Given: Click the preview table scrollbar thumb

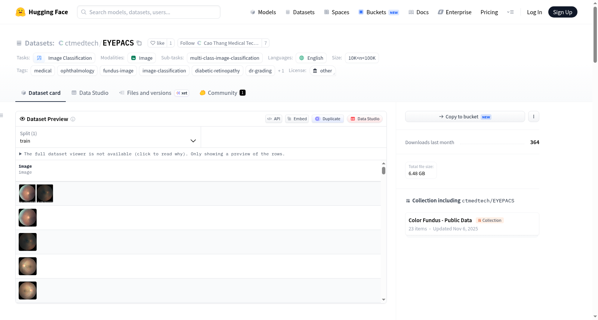Looking at the screenshot, I should (383, 171).
